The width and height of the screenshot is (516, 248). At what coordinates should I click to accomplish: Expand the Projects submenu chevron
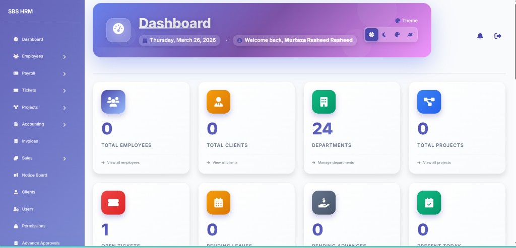pos(64,108)
